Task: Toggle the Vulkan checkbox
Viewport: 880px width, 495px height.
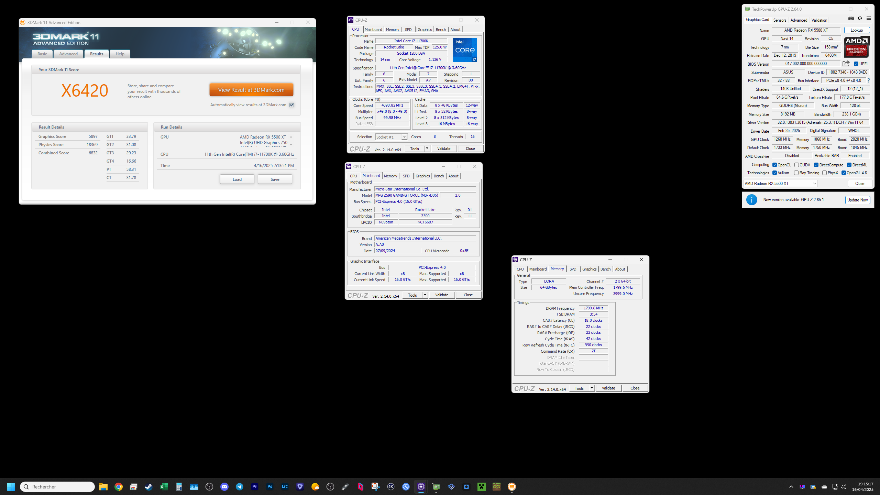Action: (x=775, y=173)
